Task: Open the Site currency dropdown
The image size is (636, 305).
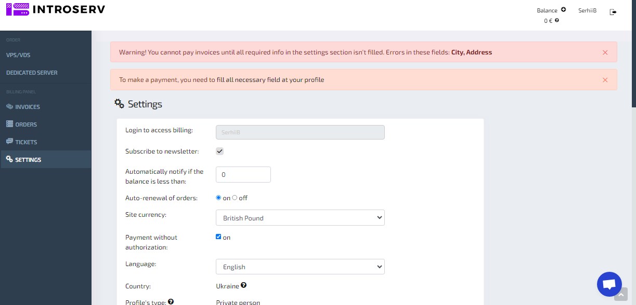Action: pyautogui.click(x=300, y=218)
